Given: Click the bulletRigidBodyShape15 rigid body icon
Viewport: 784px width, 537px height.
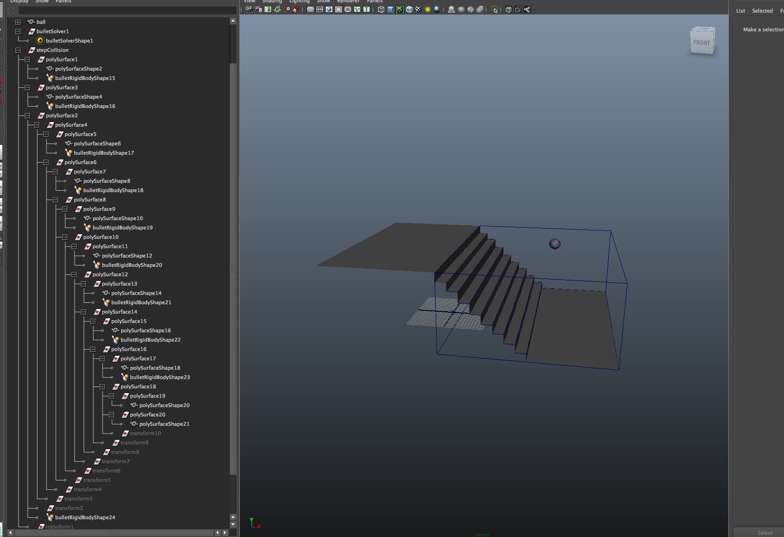Looking at the screenshot, I should 50,78.
